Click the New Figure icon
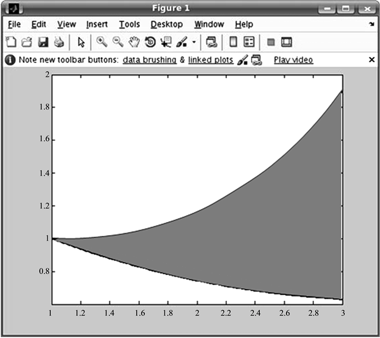 [11, 42]
